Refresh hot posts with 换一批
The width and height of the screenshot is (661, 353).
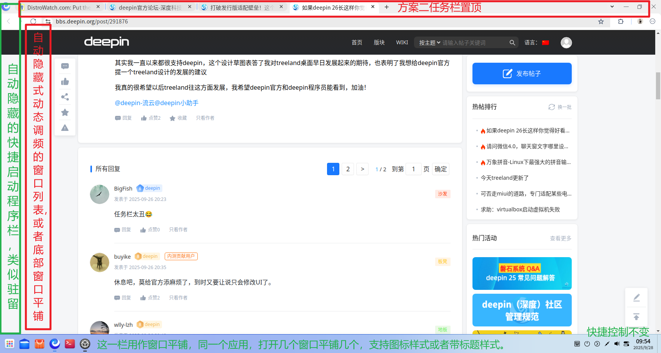pos(560,107)
